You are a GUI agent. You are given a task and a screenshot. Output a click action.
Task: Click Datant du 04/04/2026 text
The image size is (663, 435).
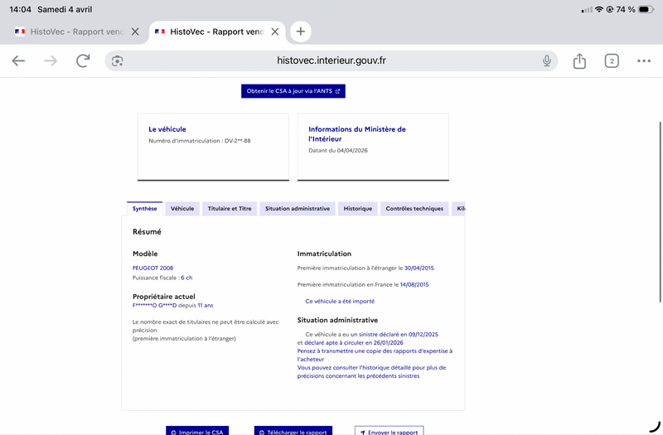338,151
